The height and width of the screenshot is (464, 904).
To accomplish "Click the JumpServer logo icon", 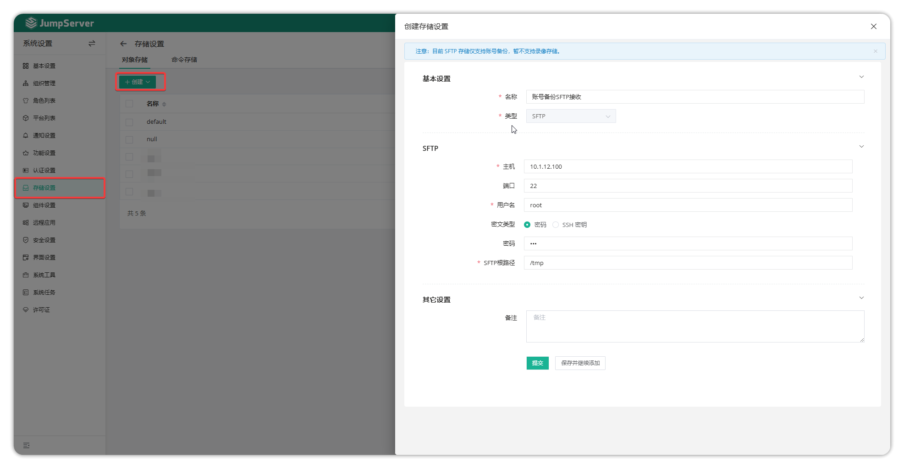I will 31,23.
